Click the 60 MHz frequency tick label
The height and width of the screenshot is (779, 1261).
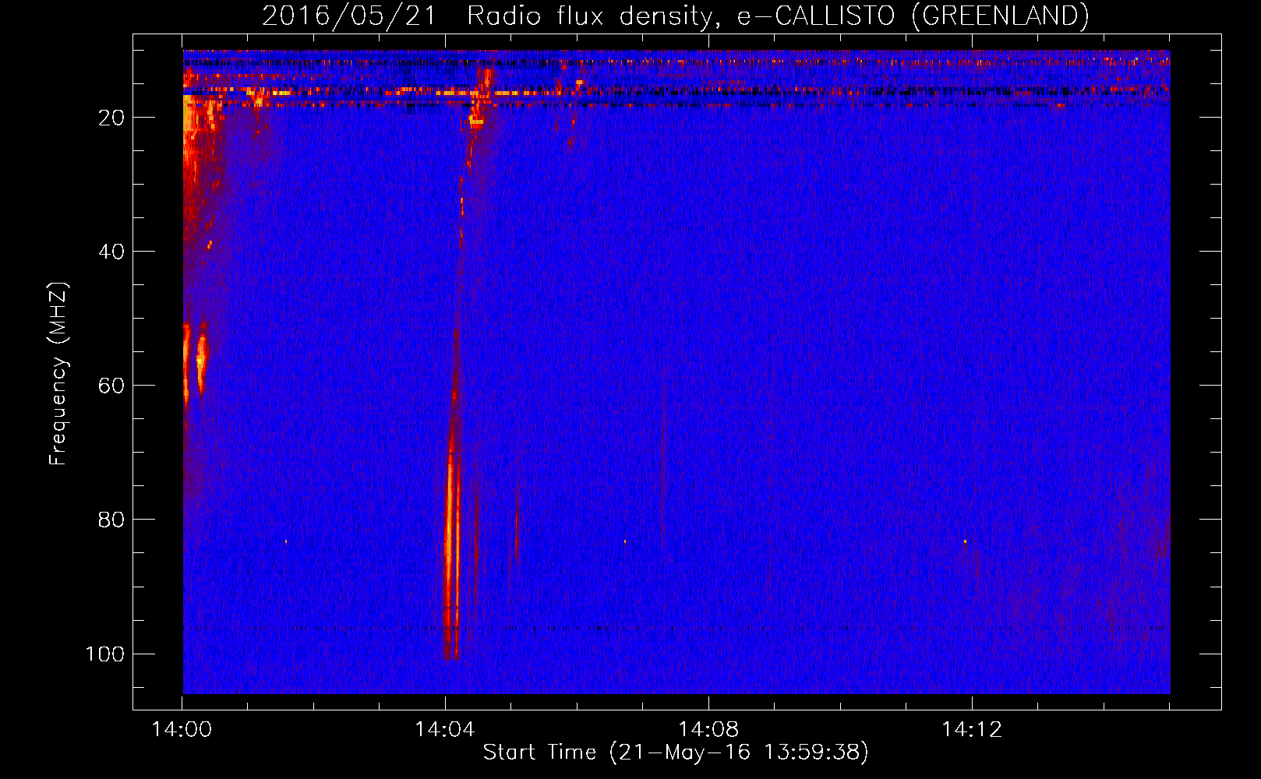pyautogui.click(x=111, y=386)
